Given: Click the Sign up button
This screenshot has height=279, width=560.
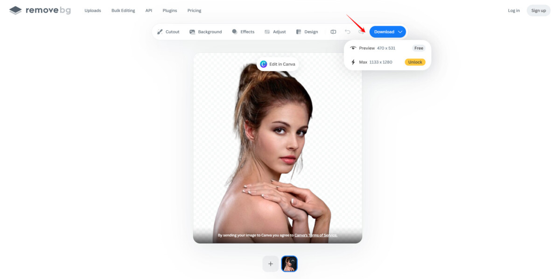Looking at the screenshot, I should pyautogui.click(x=539, y=10).
